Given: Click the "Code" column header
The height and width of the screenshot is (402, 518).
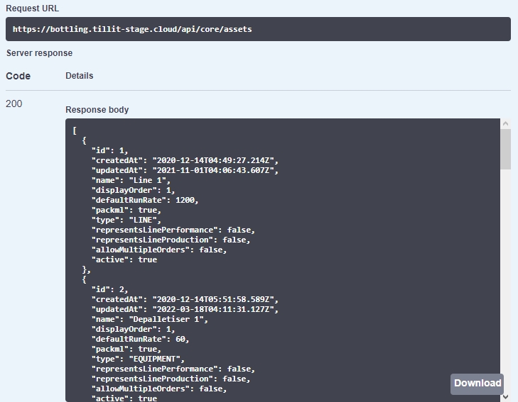Looking at the screenshot, I should (18, 76).
